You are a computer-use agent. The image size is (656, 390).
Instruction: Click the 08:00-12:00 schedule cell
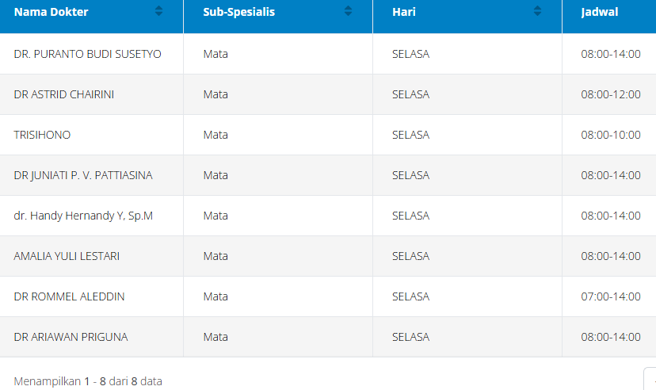610,94
